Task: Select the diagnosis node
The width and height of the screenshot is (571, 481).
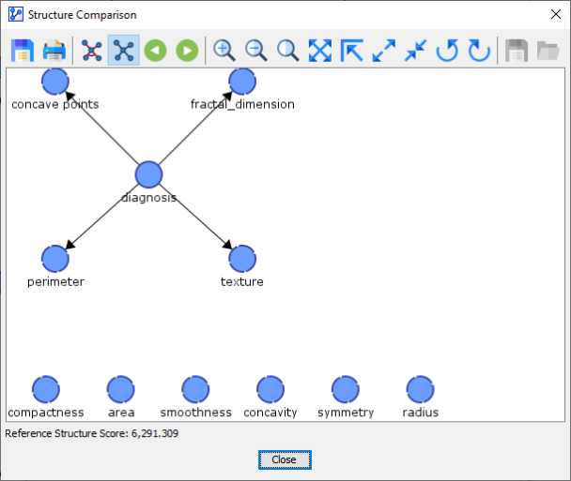Action: 148,175
